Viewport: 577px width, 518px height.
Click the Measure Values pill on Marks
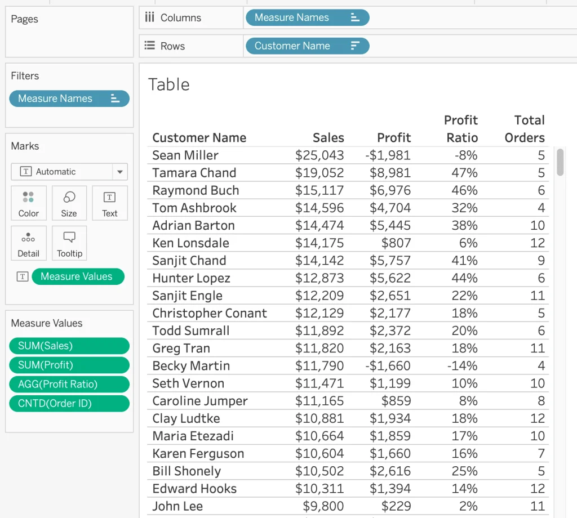pyautogui.click(x=77, y=276)
